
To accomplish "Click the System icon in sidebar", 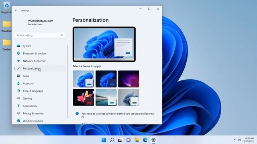I will point(18,46).
